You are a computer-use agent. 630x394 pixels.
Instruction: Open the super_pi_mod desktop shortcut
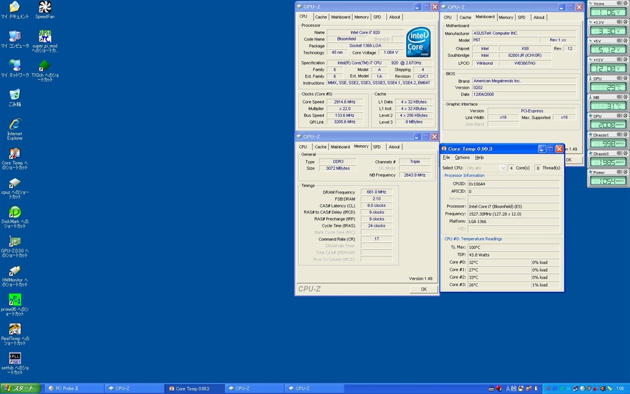point(45,36)
